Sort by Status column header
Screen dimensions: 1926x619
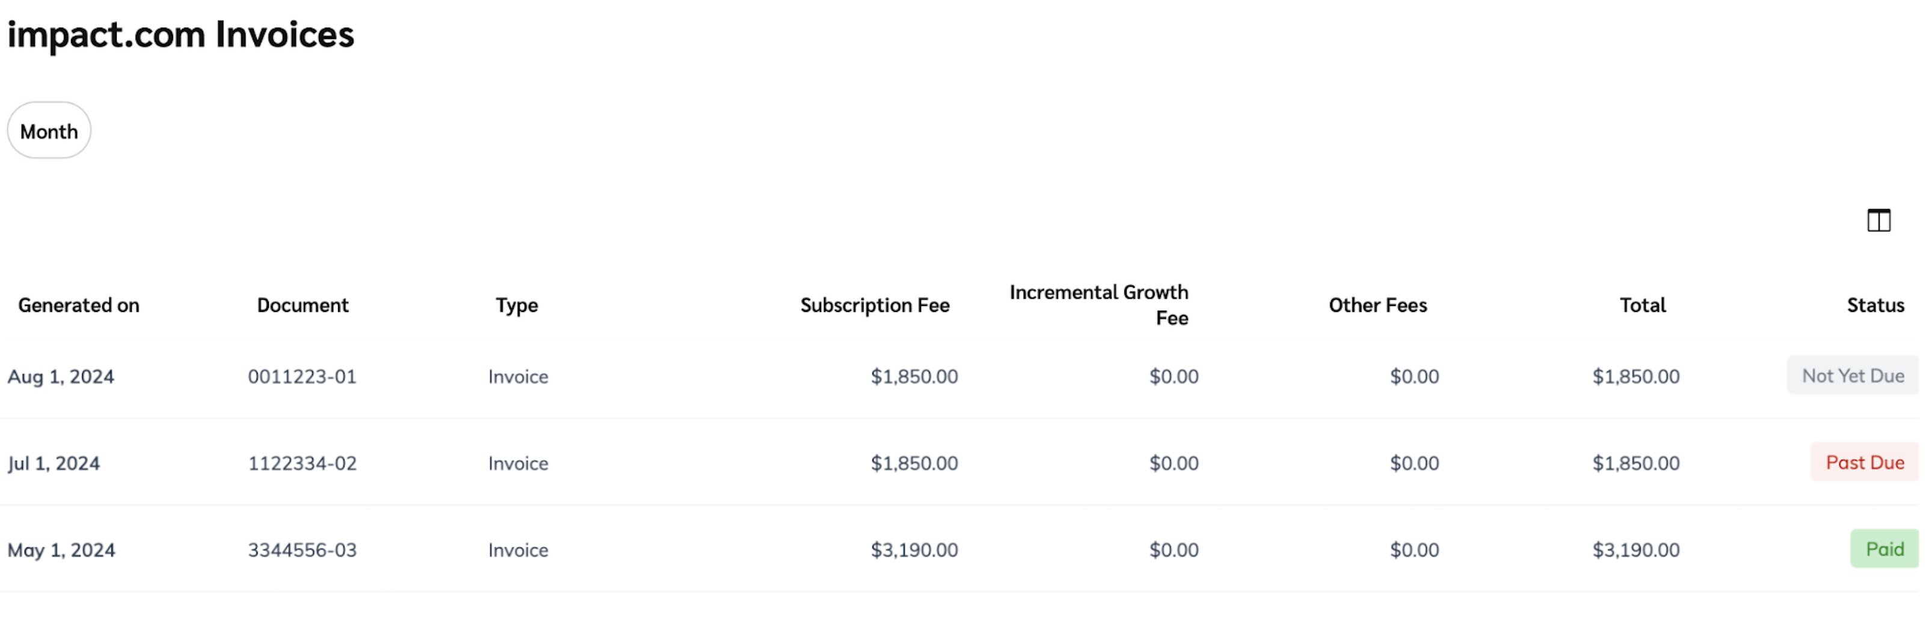point(1874,305)
